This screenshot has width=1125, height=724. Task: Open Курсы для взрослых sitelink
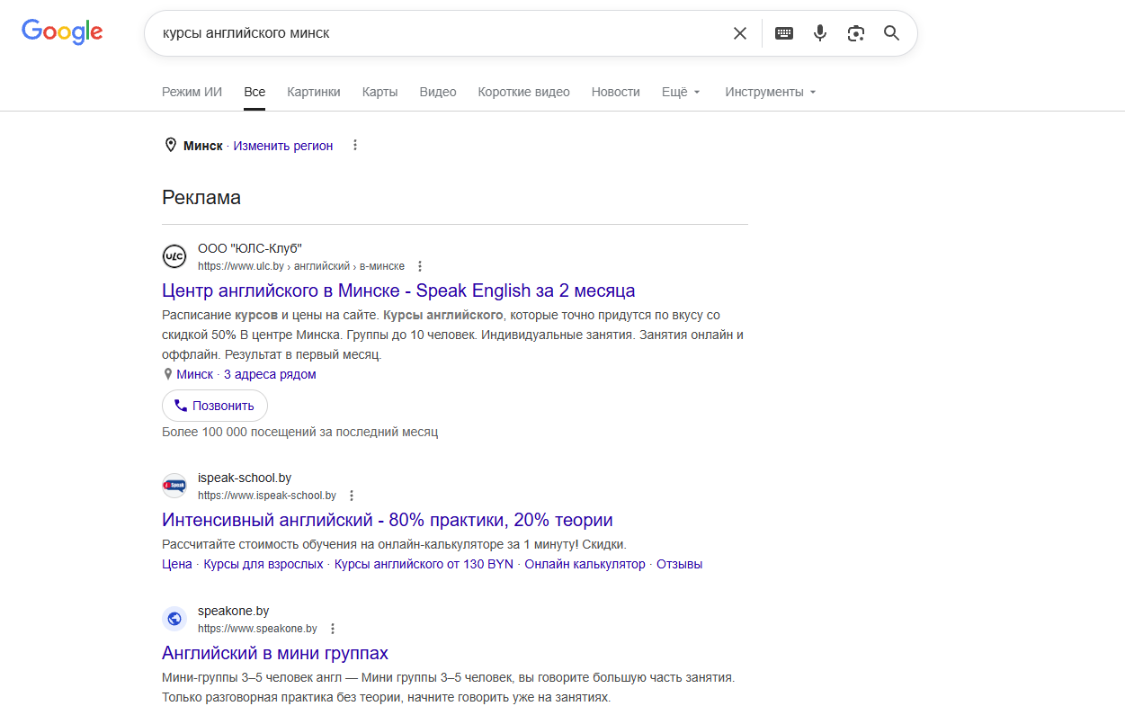point(263,564)
